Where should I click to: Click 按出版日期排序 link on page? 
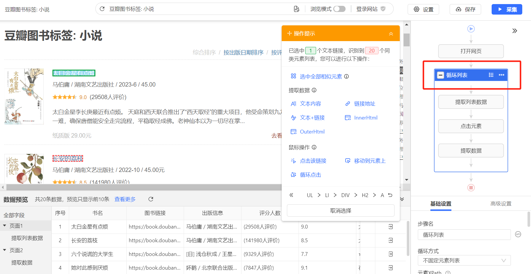point(243,52)
